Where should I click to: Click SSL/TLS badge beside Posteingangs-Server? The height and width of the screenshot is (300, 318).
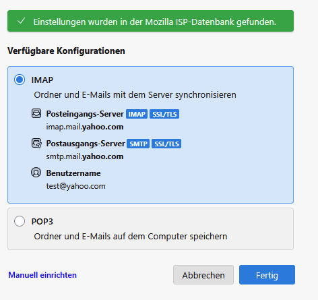pos(164,114)
